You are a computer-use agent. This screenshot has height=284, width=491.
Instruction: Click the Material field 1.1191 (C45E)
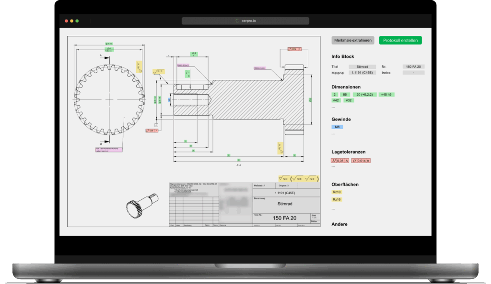(359, 73)
